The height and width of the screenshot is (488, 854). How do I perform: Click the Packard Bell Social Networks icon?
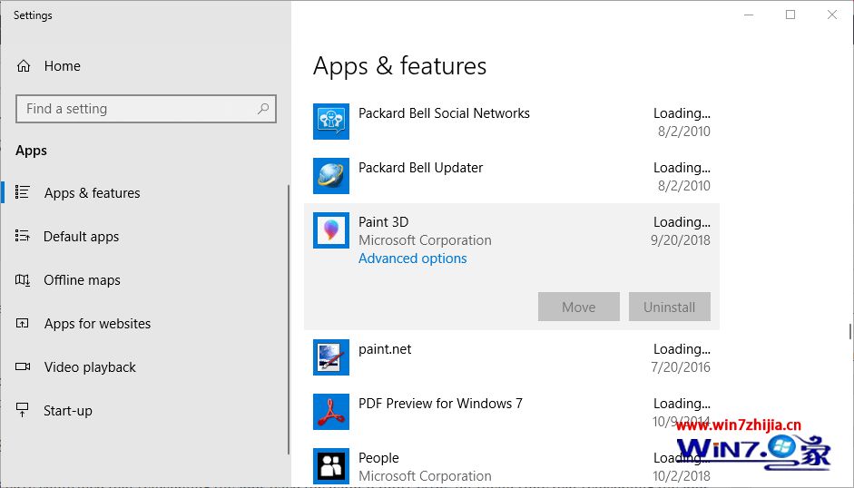click(331, 122)
